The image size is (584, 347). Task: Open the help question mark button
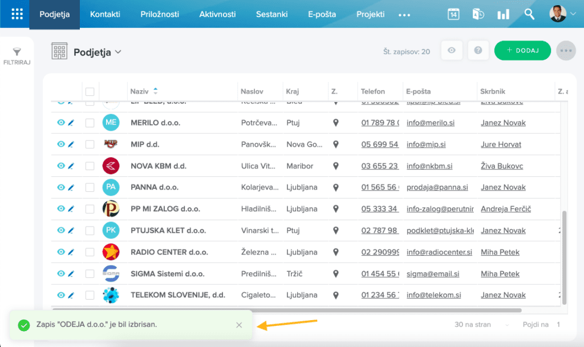pos(478,50)
